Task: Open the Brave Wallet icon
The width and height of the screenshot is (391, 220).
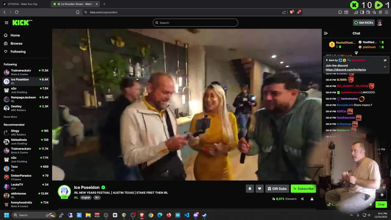Action: [368, 12]
